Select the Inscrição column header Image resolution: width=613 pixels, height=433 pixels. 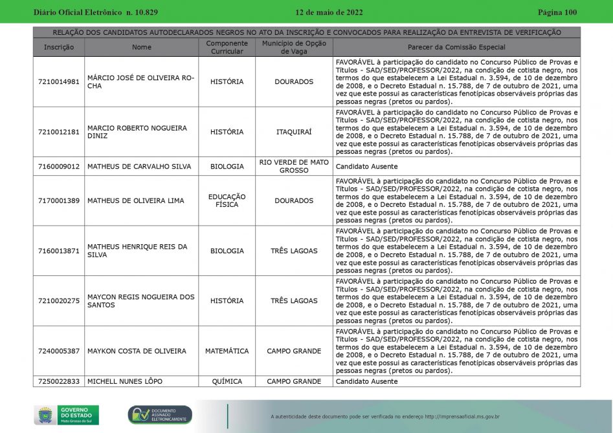pyautogui.click(x=59, y=47)
